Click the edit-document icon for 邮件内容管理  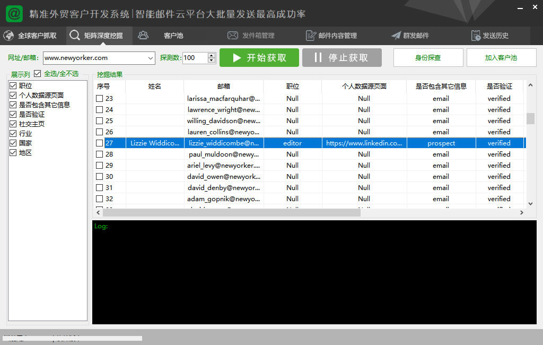click(x=311, y=36)
